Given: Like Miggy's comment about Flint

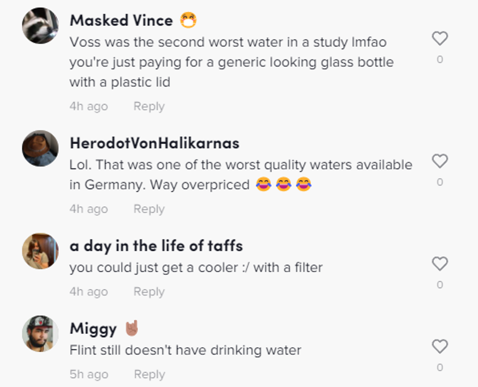Looking at the screenshot, I should coord(440,347).
